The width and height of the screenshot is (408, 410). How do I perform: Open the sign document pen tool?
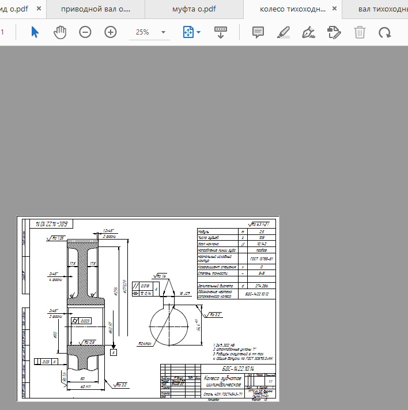tap(308, 32)
